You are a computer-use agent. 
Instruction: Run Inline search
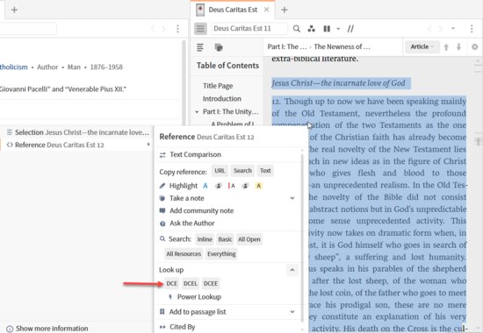tap(205, 239)
